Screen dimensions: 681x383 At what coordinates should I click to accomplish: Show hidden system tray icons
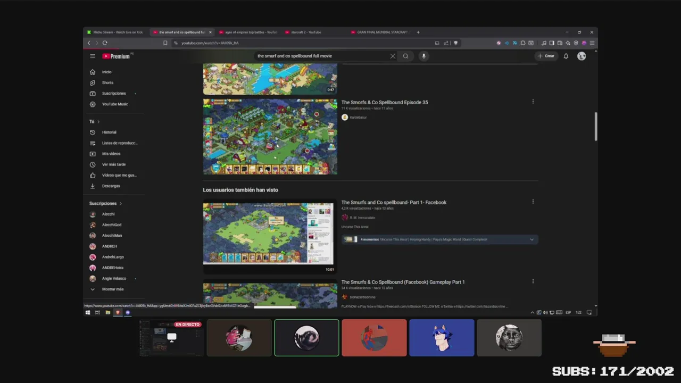533,312
